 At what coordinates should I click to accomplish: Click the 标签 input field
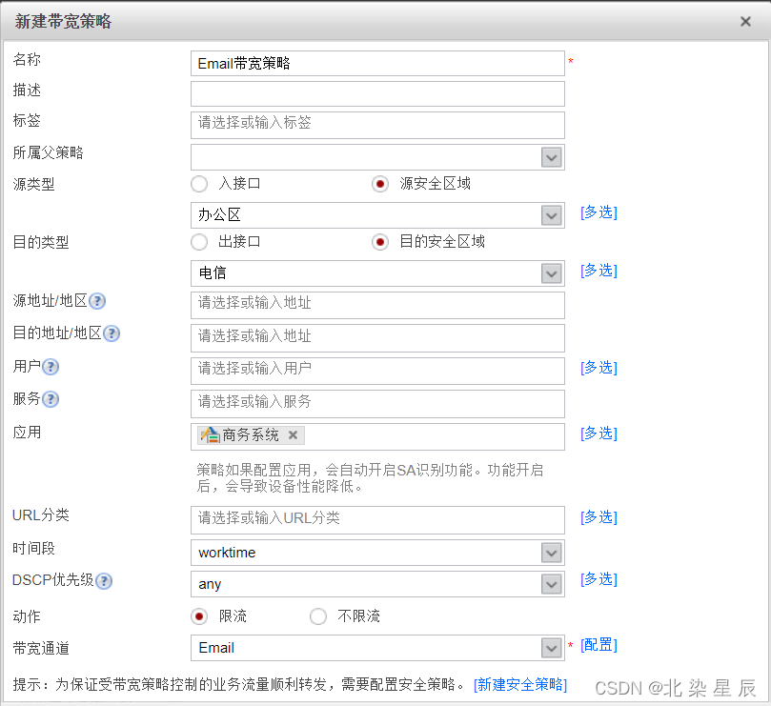tap(377, 126)
